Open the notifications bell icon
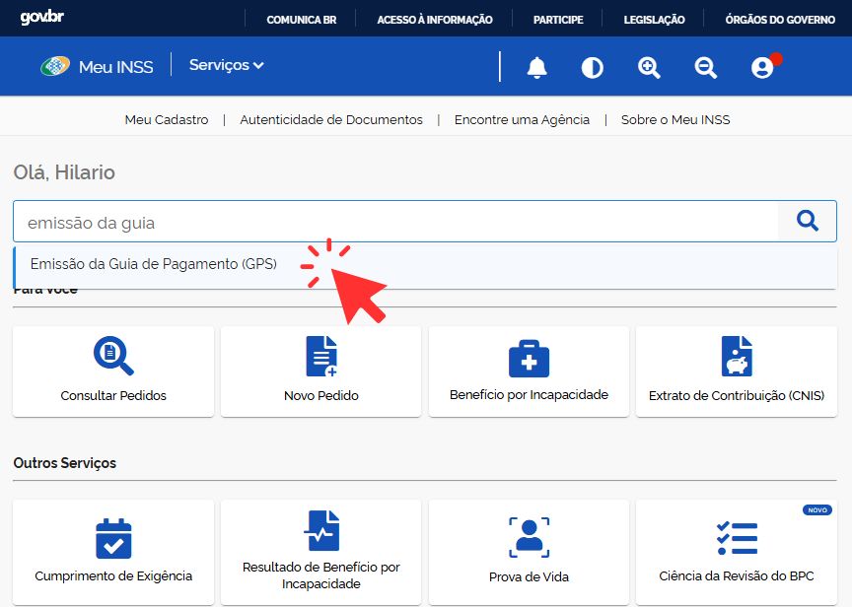 click(x=536, y=67)
